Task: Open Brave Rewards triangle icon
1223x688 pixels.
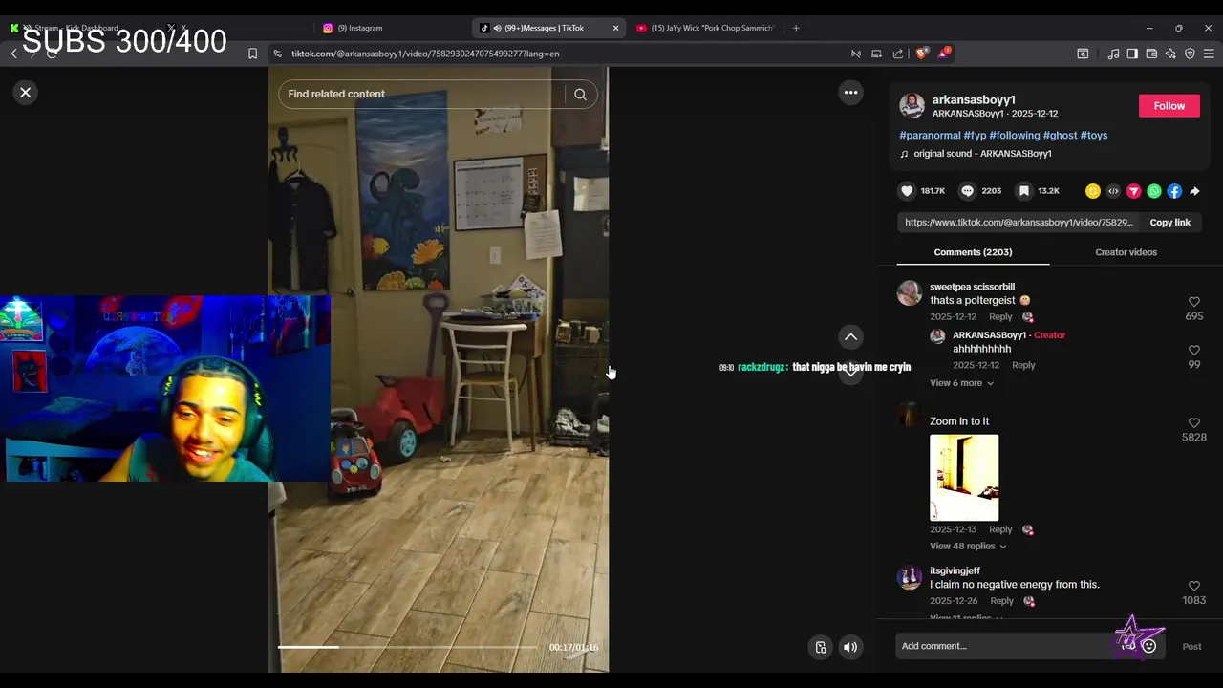Action: click(x=944, y=53)
